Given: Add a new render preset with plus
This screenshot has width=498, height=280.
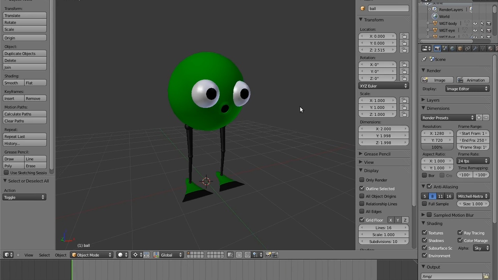Looking at the screenshot, I should coord(479,118).
